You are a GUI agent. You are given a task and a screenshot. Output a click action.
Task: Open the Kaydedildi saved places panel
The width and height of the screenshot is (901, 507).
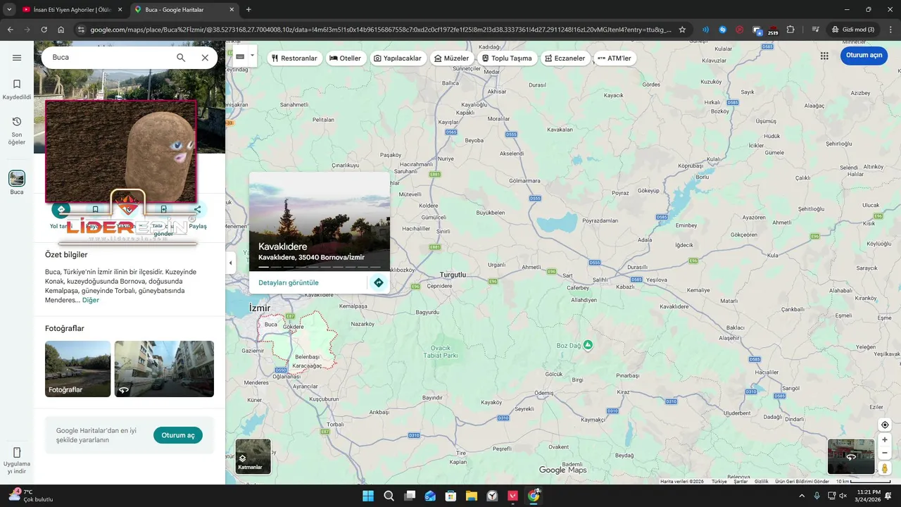click(x=17, y=89)
